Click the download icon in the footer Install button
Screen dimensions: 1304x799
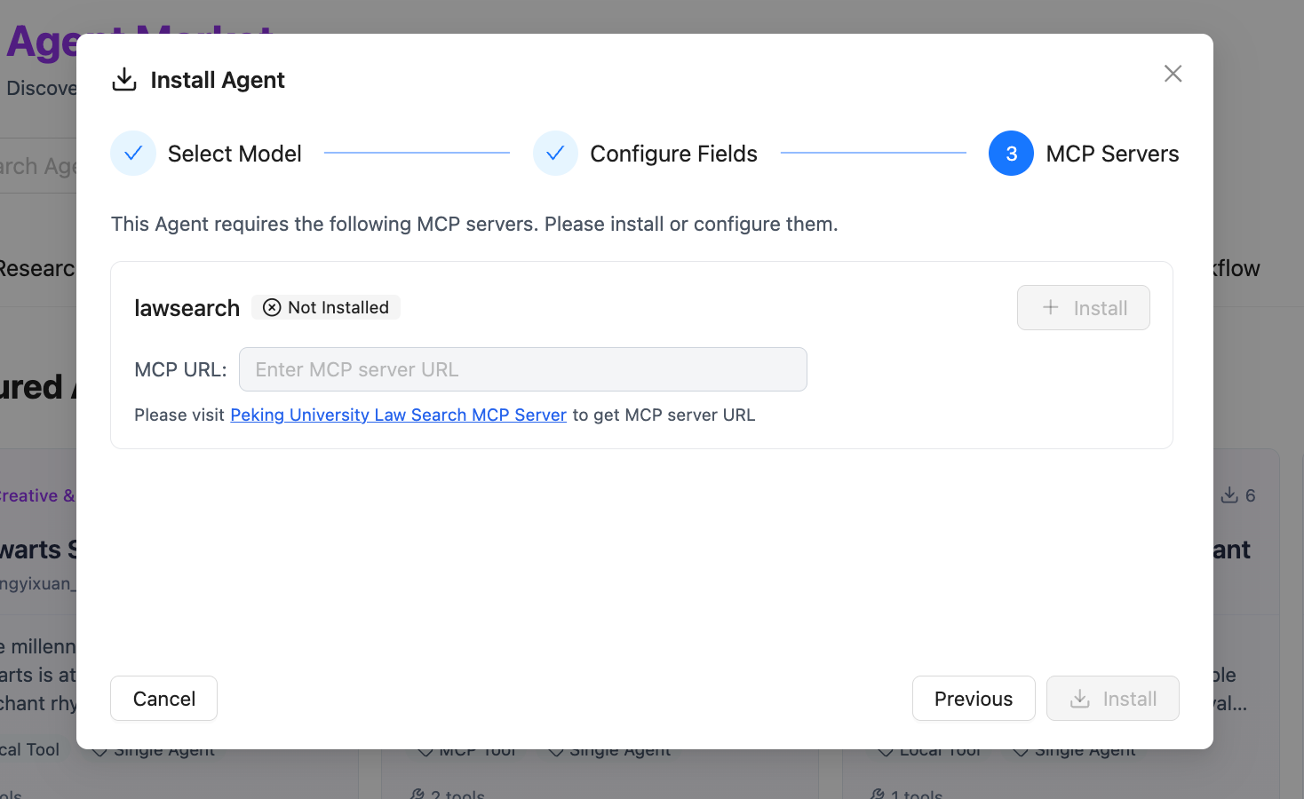(x=1080, y=699)
